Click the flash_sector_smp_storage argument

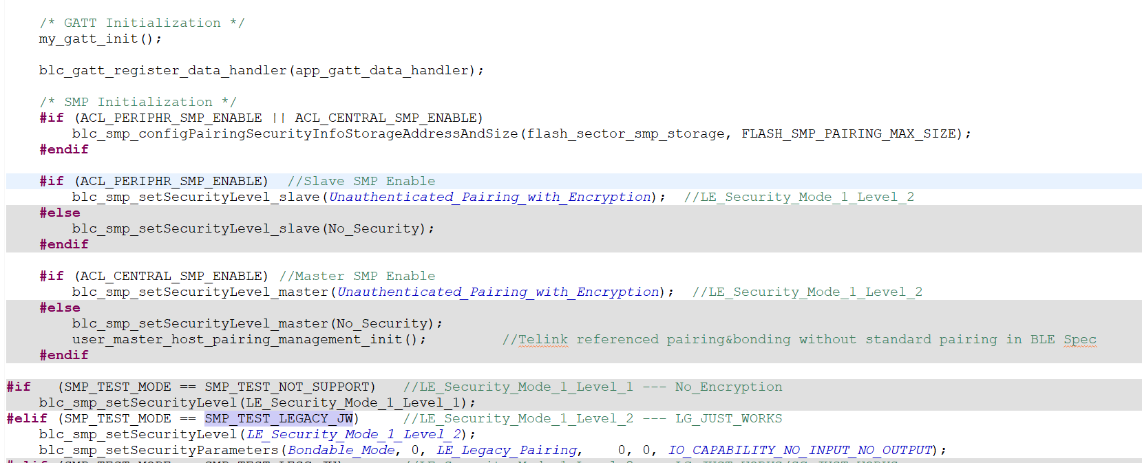(626, 133)
